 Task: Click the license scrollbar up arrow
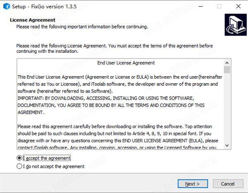pos(227,63)
